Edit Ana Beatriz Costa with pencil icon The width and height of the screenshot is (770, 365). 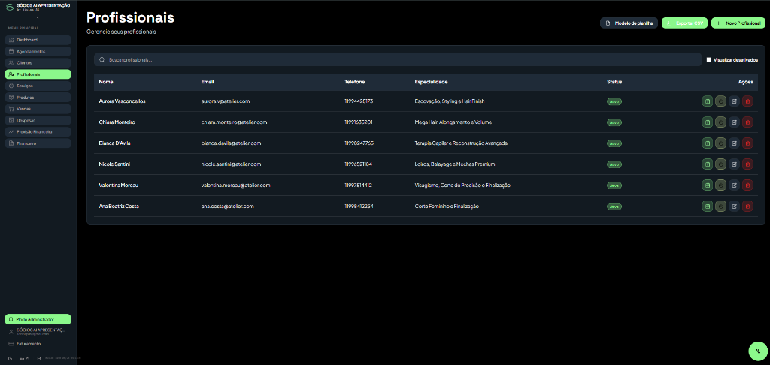pos(734,207)
